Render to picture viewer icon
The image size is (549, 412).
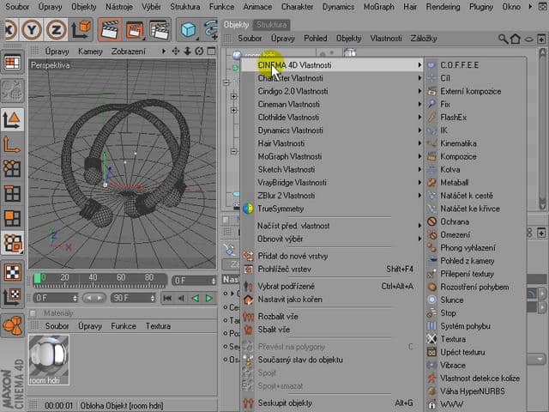135,30
